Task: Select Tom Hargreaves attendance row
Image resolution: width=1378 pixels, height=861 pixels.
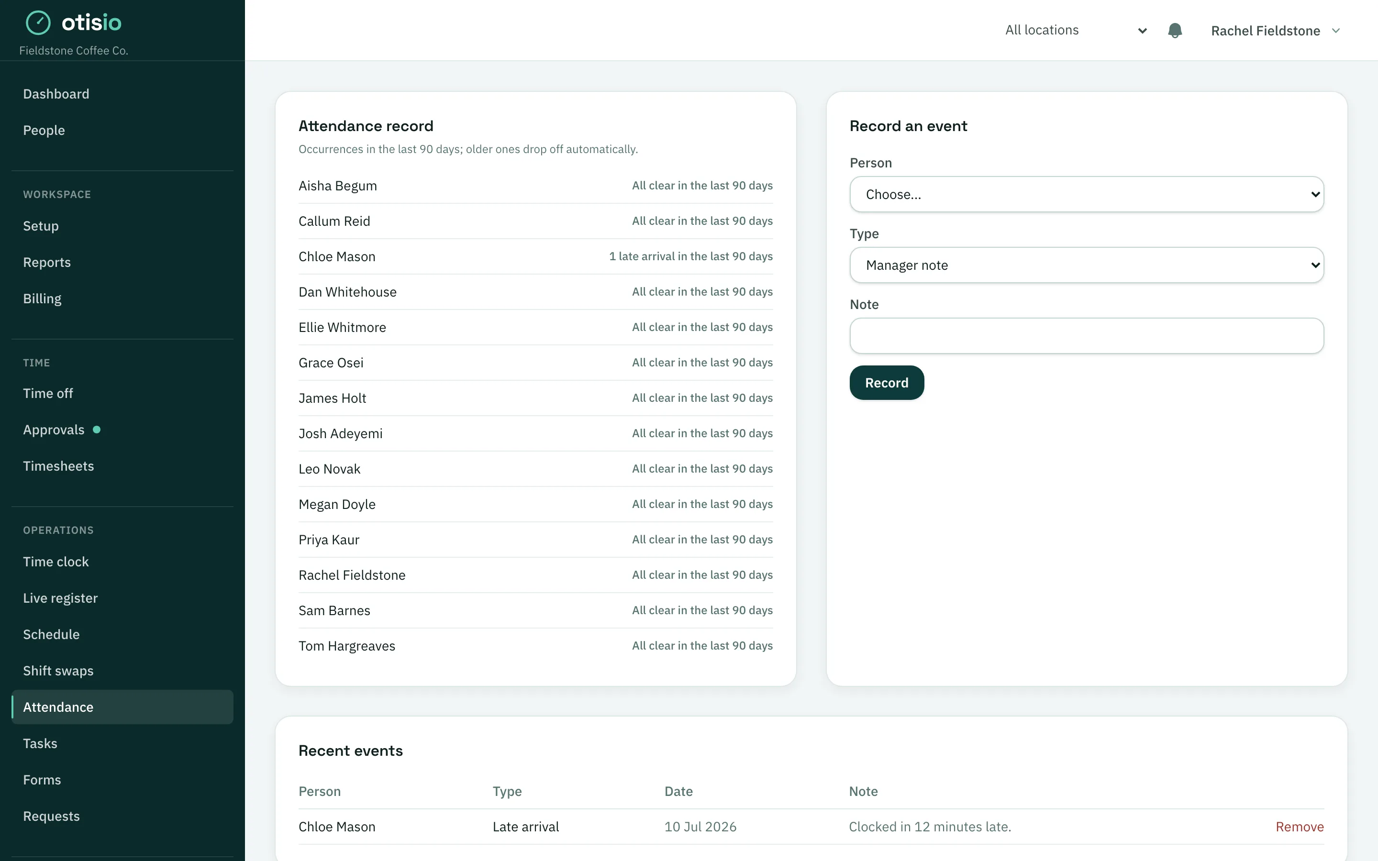Action: point(535,646)
